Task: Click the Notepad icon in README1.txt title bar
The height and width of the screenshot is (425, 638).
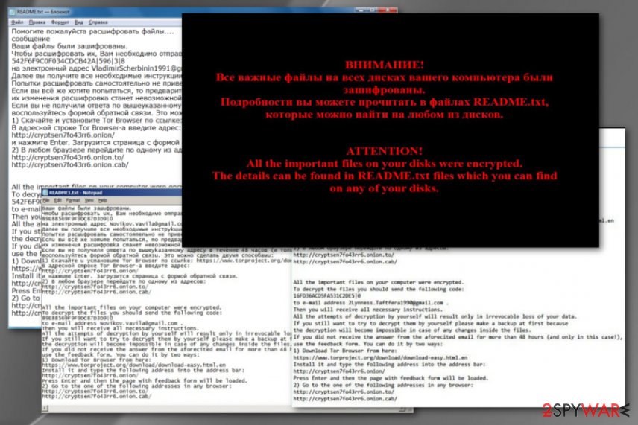Action: click(45, 193)
